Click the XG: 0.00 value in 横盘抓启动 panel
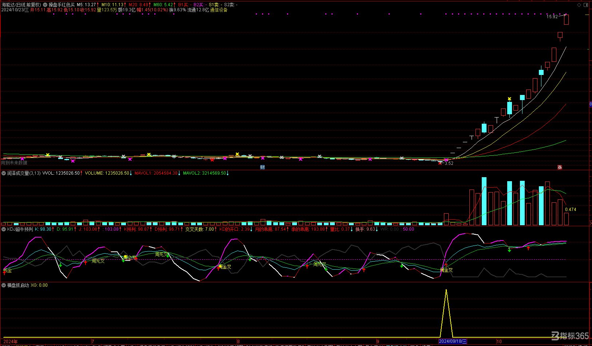 pyautogui.click(x=39, y=285)
